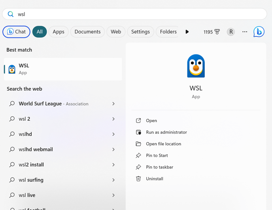Switch to the Web filter tab
Viewport: 272px width, 210px height.
[116, 32]
